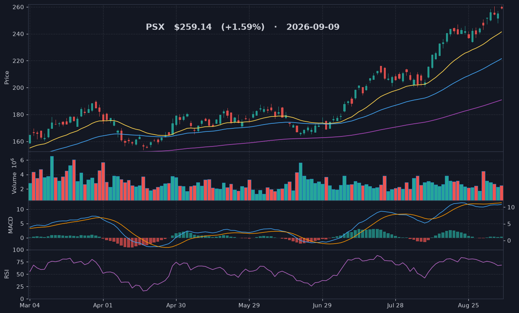This screenshot has width=519, height=313.
Task: Click the $259.14 price in title
Action: (x=193, y=27)
